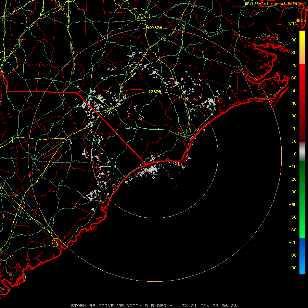Select the positive 30 scale label
The image size is (308, 308).
click(294, 116)
